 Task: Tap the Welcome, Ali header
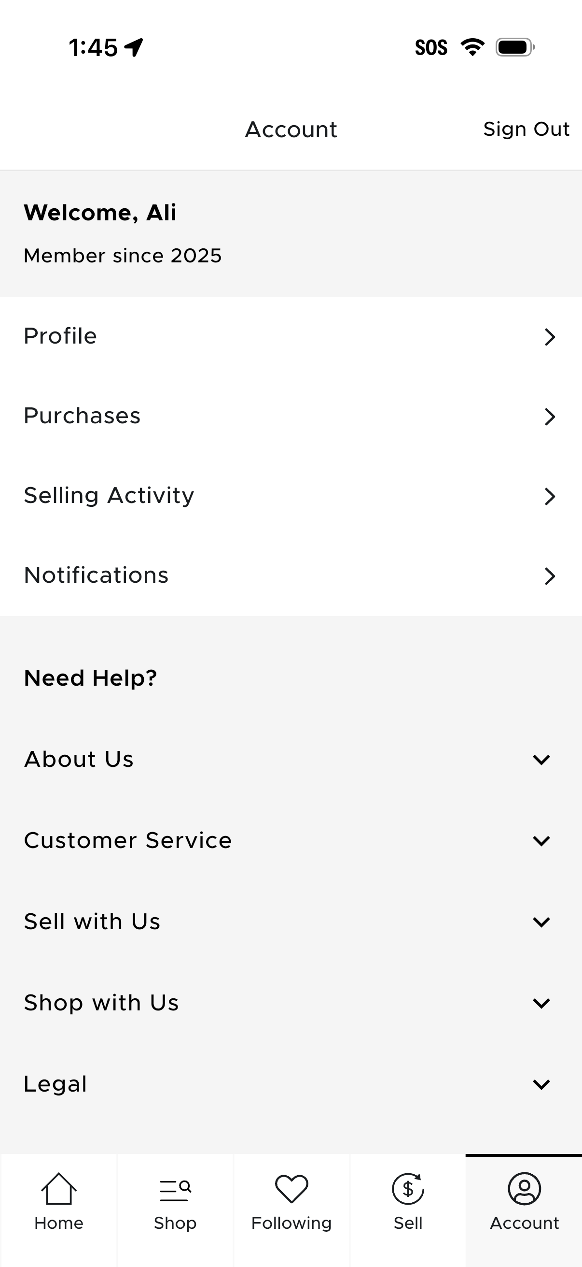pyautogui.click(x=100, y=213)
